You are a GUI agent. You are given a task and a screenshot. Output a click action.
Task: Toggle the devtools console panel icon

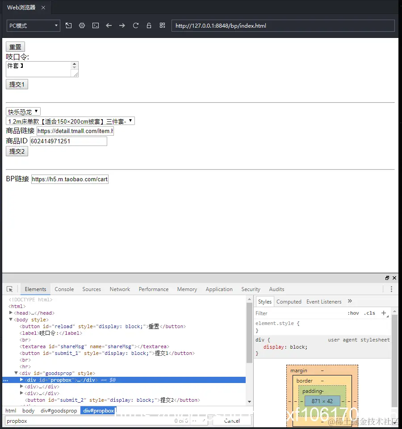tap(96, 25)
